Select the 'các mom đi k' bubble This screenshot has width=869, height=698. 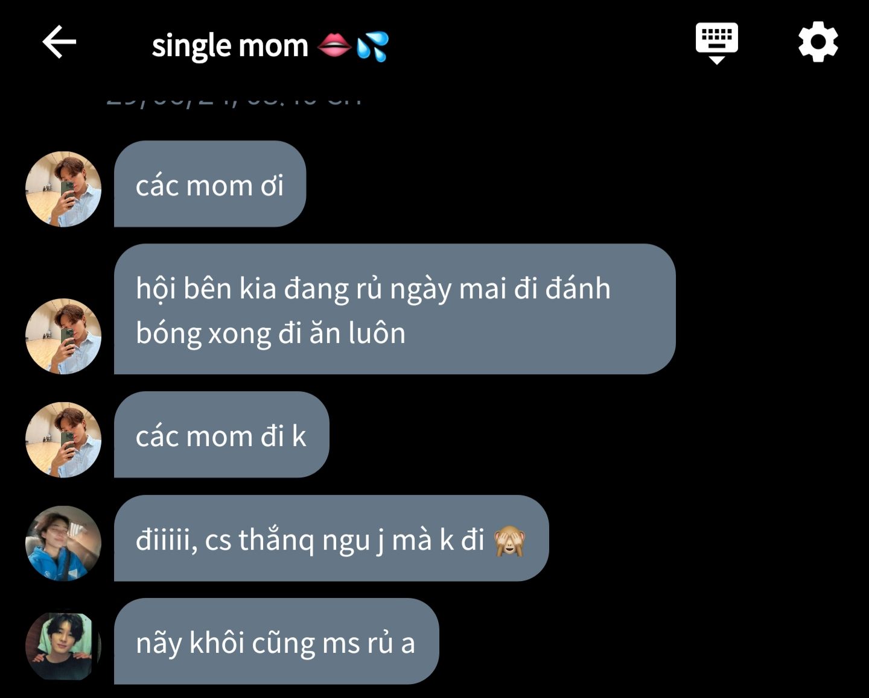tap(221, 435)
